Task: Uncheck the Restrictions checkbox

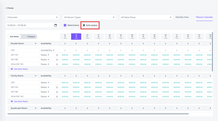Action: pos(65,25)
